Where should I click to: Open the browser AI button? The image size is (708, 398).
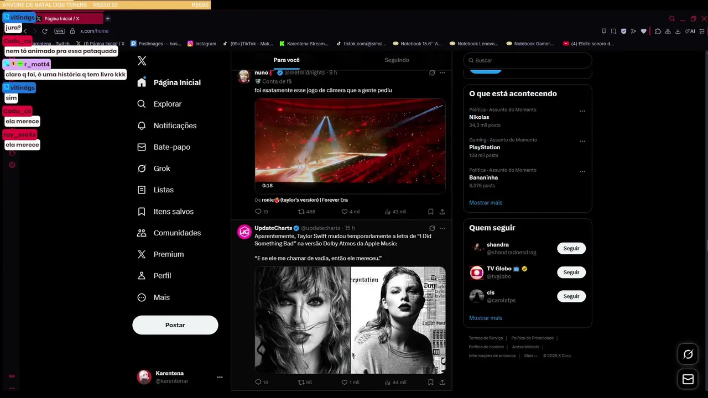coord(689,32)
